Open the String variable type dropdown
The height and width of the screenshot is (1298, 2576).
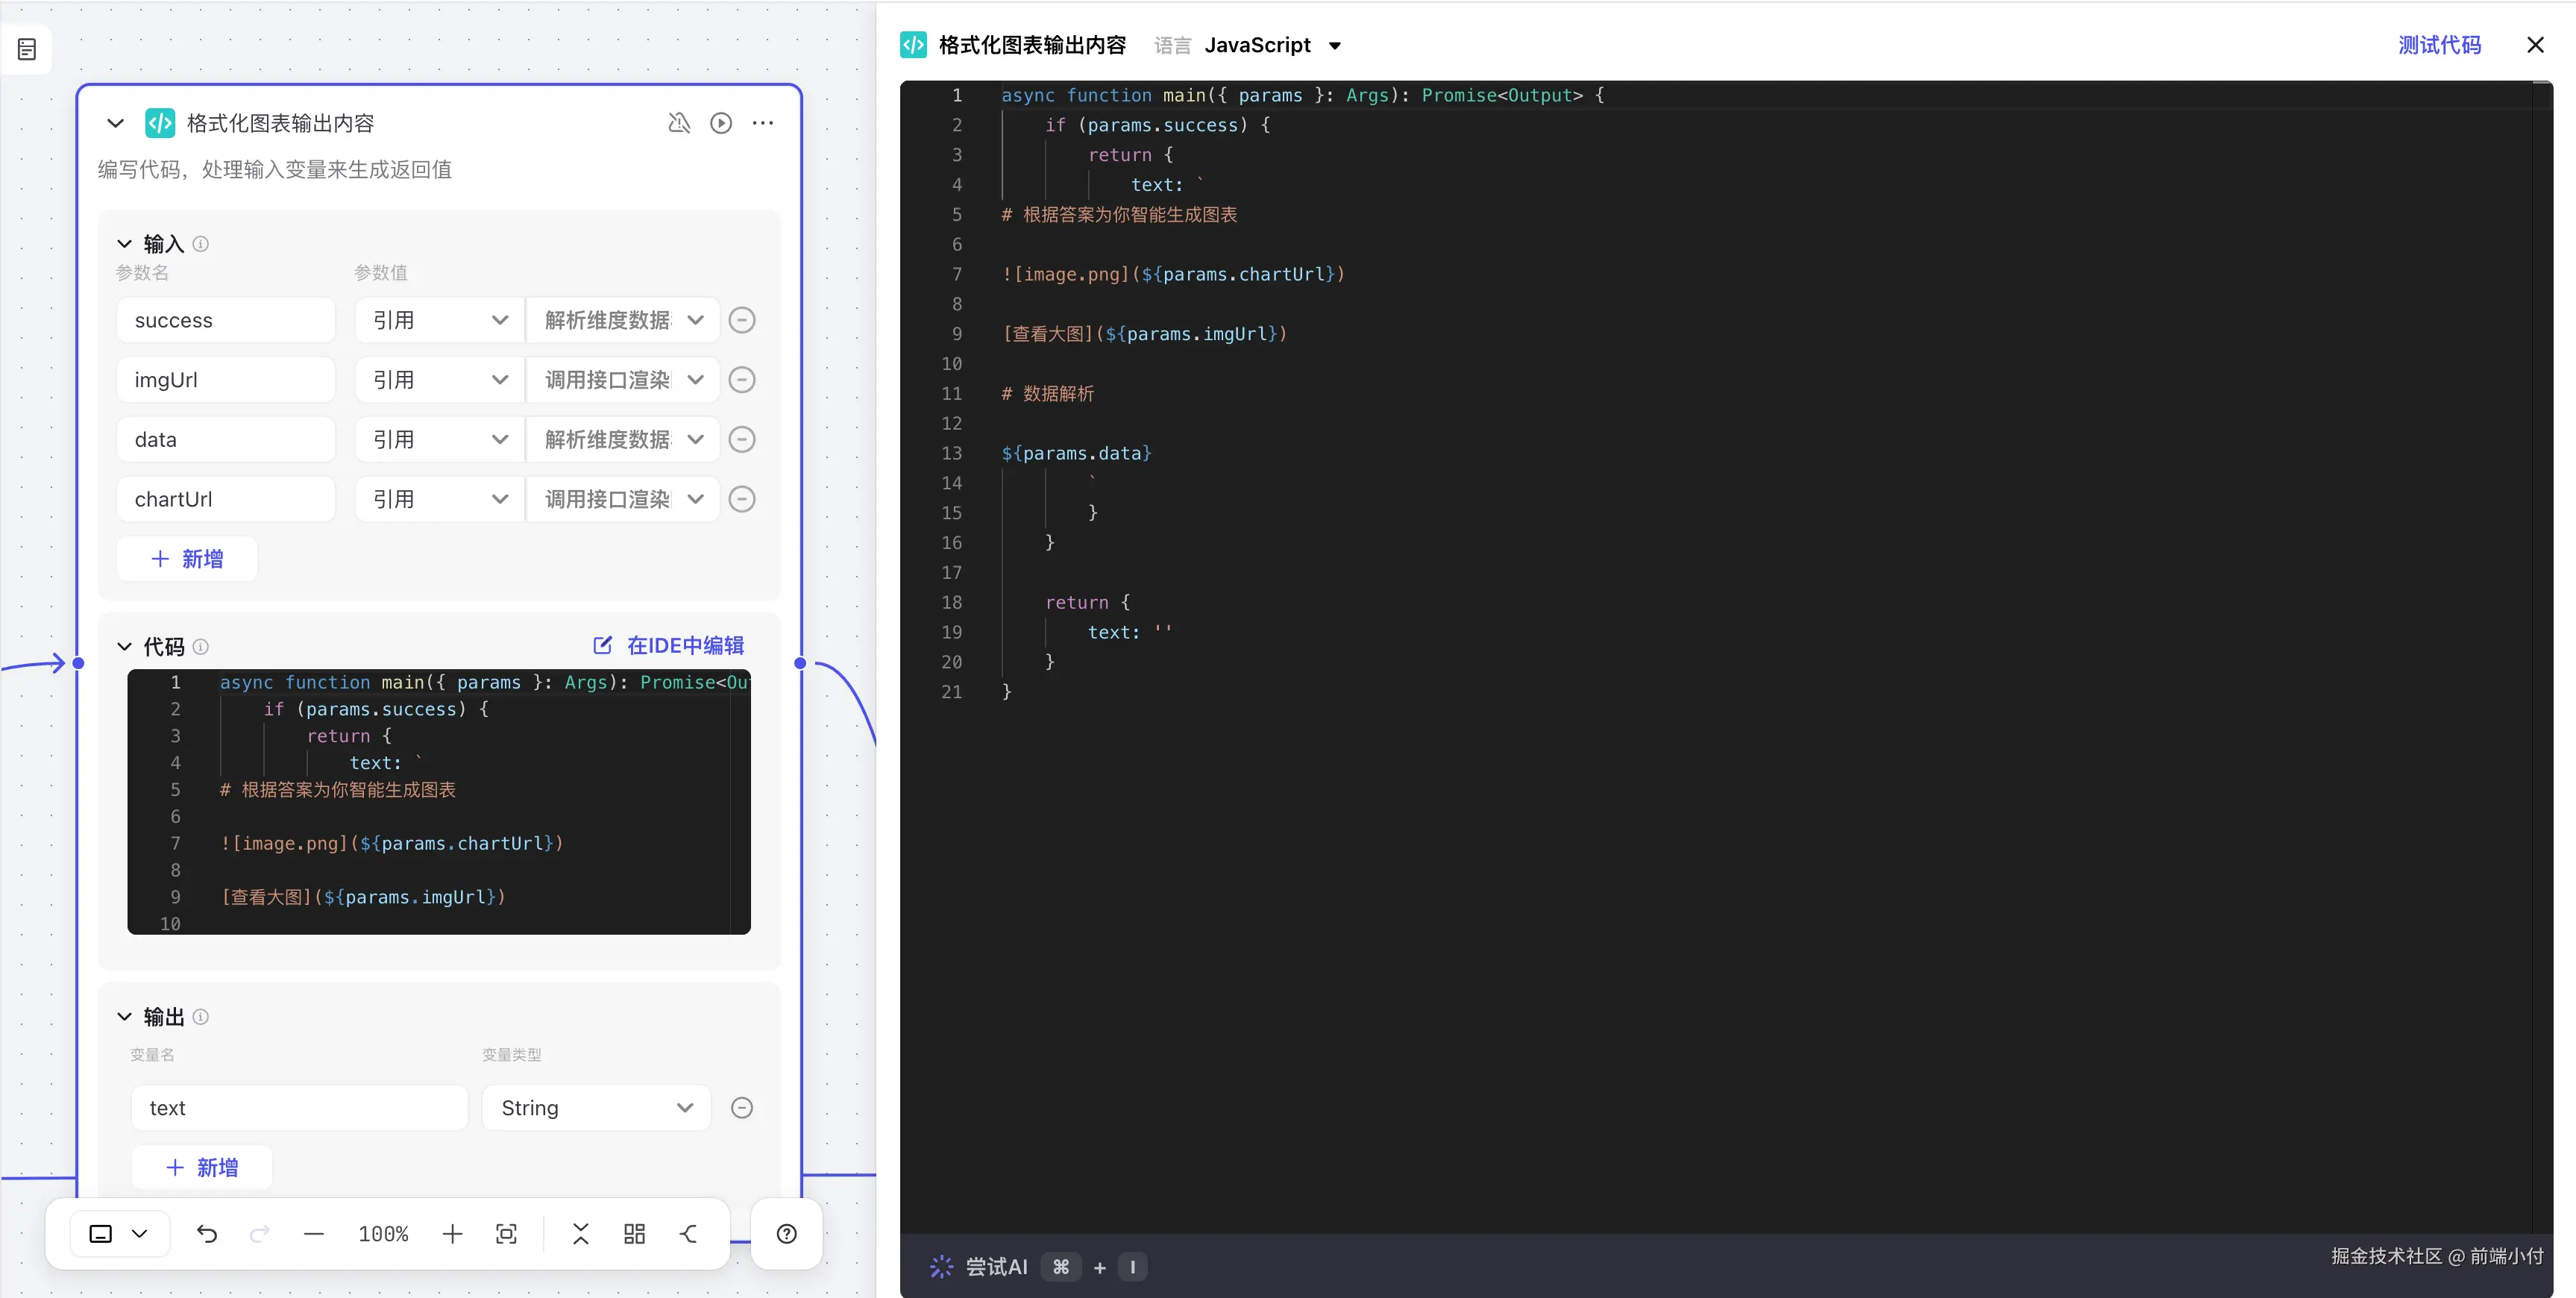(596, 1108)
